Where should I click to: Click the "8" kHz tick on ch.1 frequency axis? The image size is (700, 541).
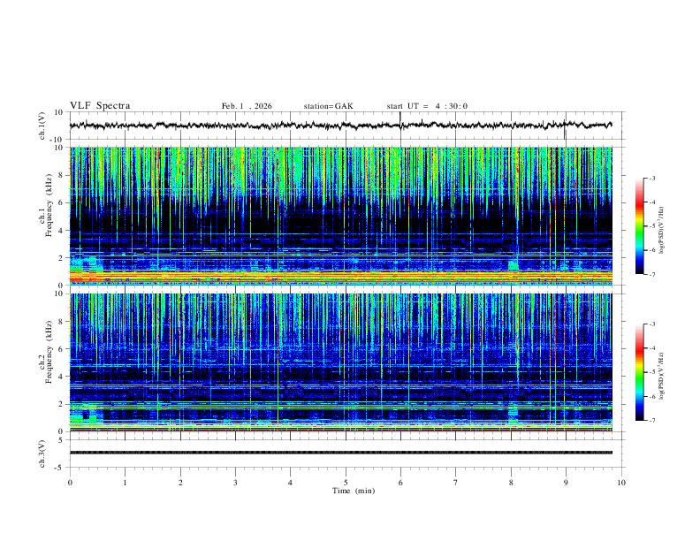point(61,175)
